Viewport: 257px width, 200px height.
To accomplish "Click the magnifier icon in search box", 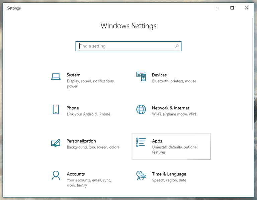I will click(x=177, y=46).
